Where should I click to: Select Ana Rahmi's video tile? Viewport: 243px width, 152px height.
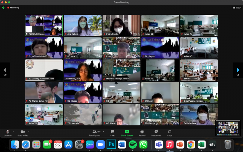[x=82, y=25]
